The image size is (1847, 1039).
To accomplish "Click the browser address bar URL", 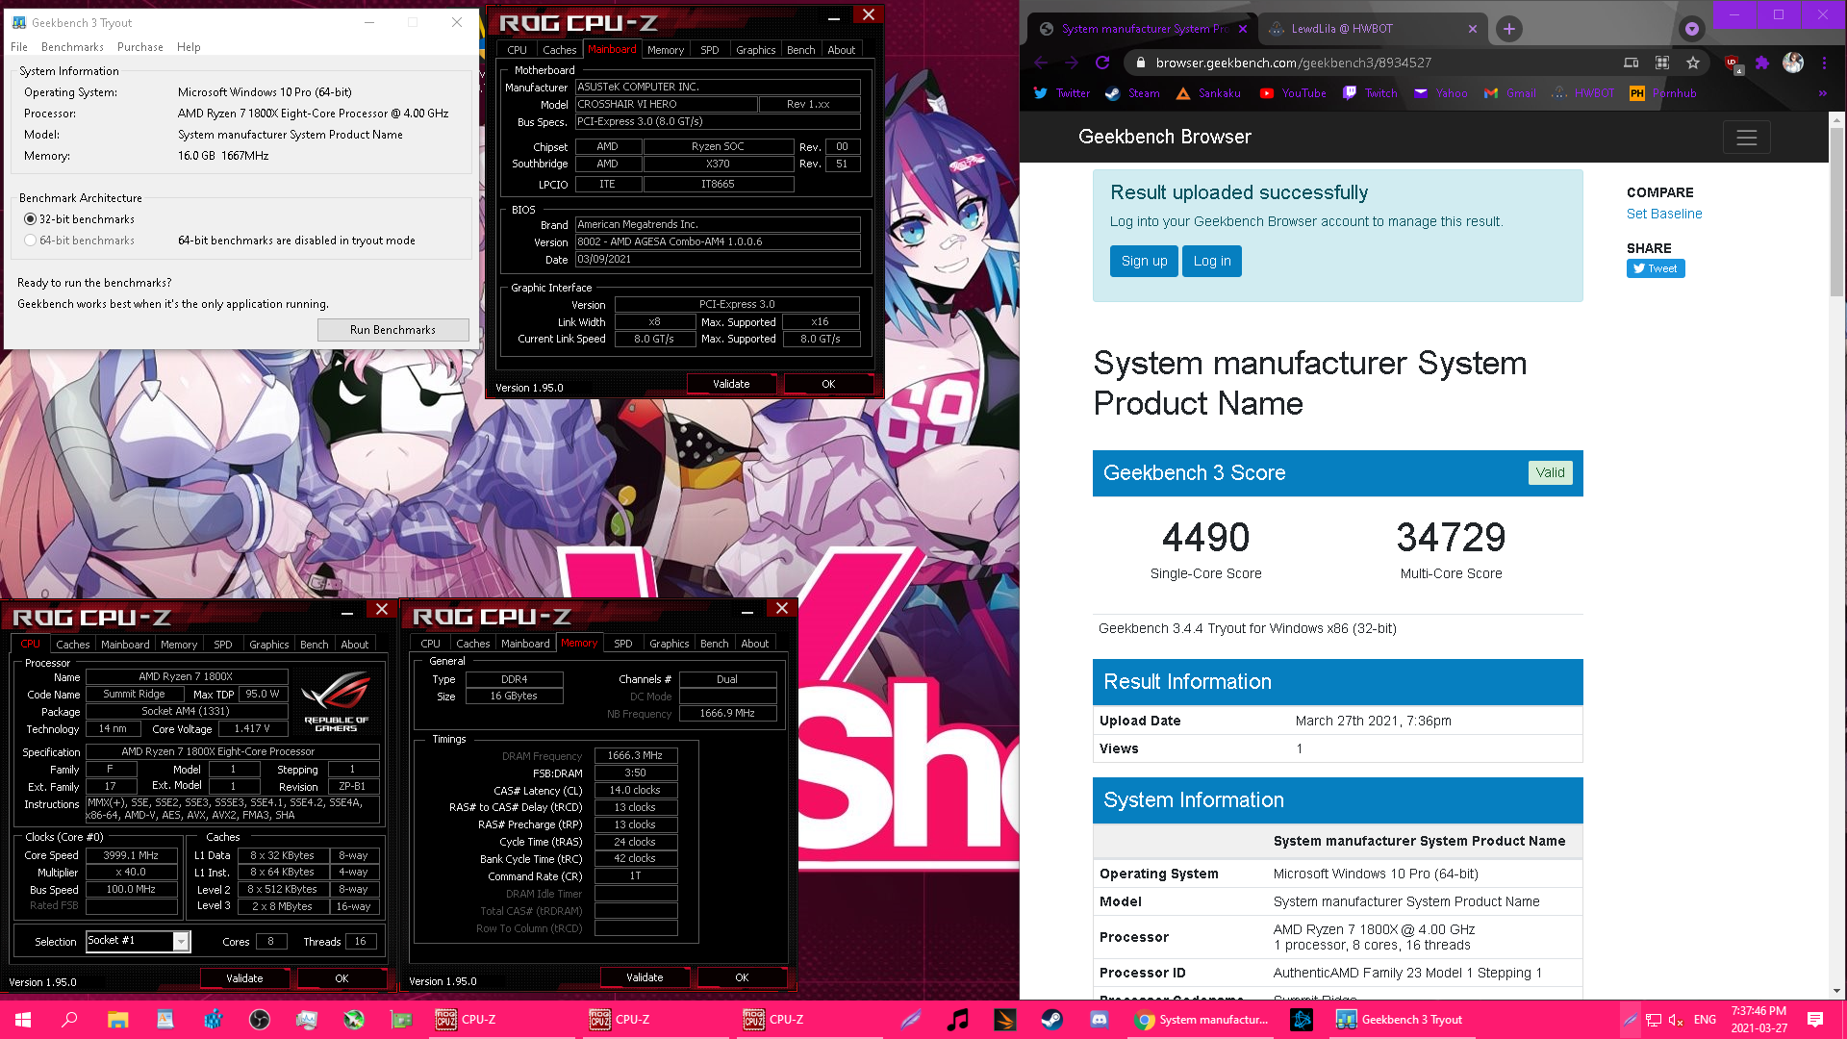I will pyautogui.click(x=1293, y=63).
